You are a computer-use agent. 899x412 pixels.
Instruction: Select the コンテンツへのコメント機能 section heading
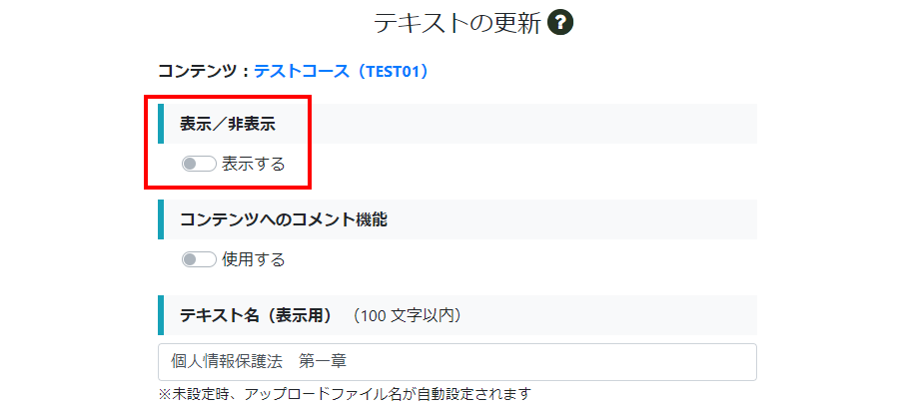pyautogui.click(x=284, y=219)
